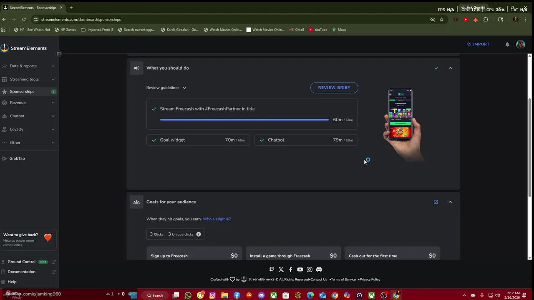The width and height of the screenshot is (534, 300).
Task: Click the megaphone icon beside What you should do
Action: (x=136, y=68)
